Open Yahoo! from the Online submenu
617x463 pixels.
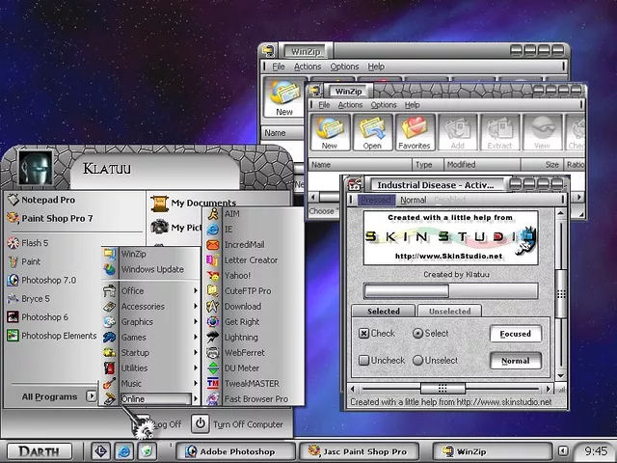(x=237, y=275)
